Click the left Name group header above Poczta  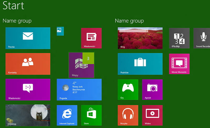coord(17,21)
